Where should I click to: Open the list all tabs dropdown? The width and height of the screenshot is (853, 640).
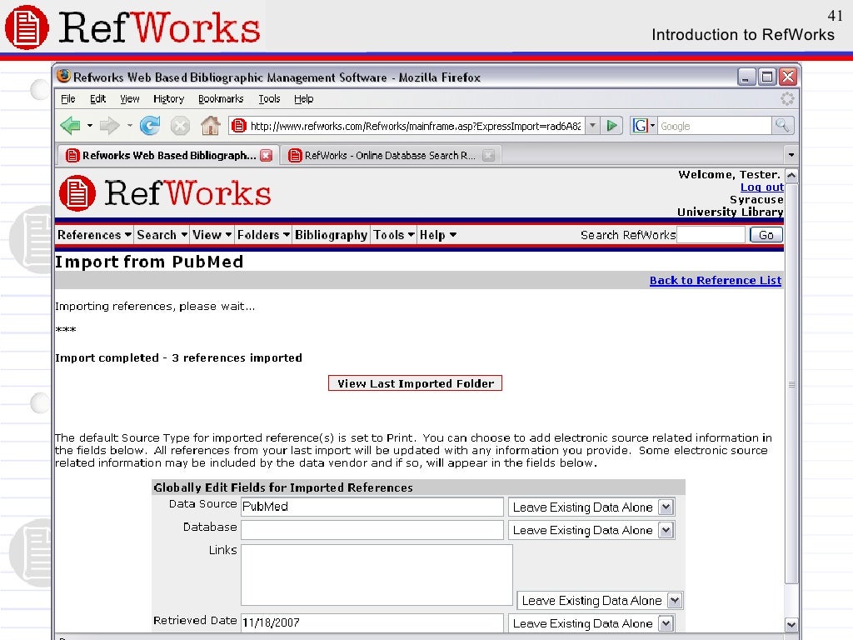[791, 155]
